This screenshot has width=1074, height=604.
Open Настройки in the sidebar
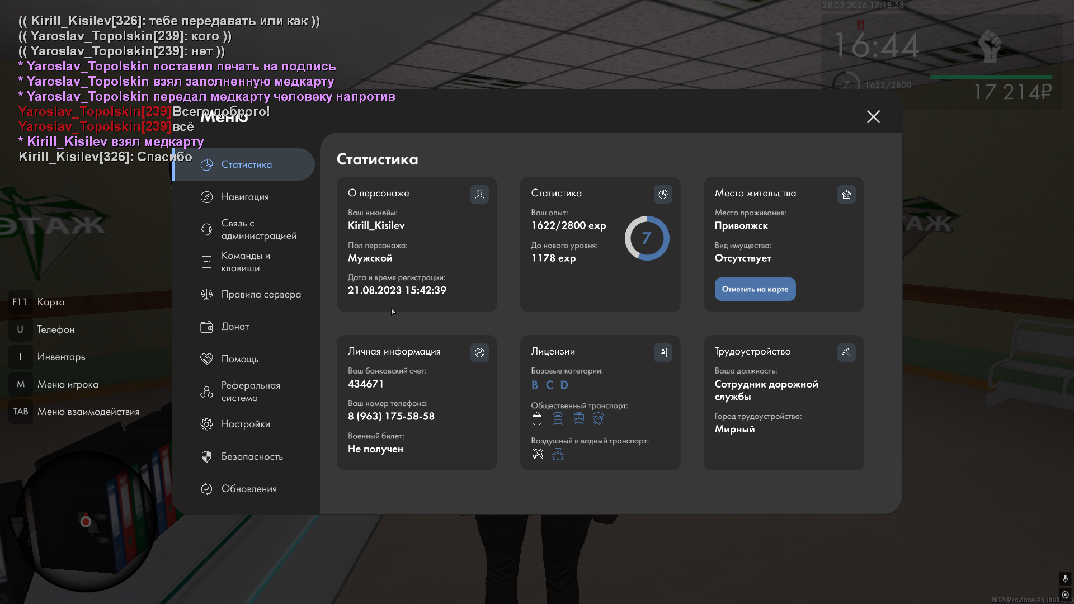(245, 424)
